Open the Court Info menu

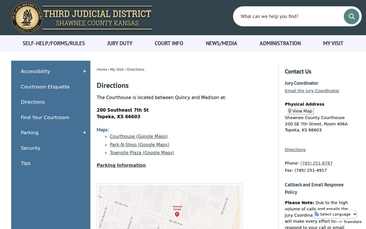[169, 43]
